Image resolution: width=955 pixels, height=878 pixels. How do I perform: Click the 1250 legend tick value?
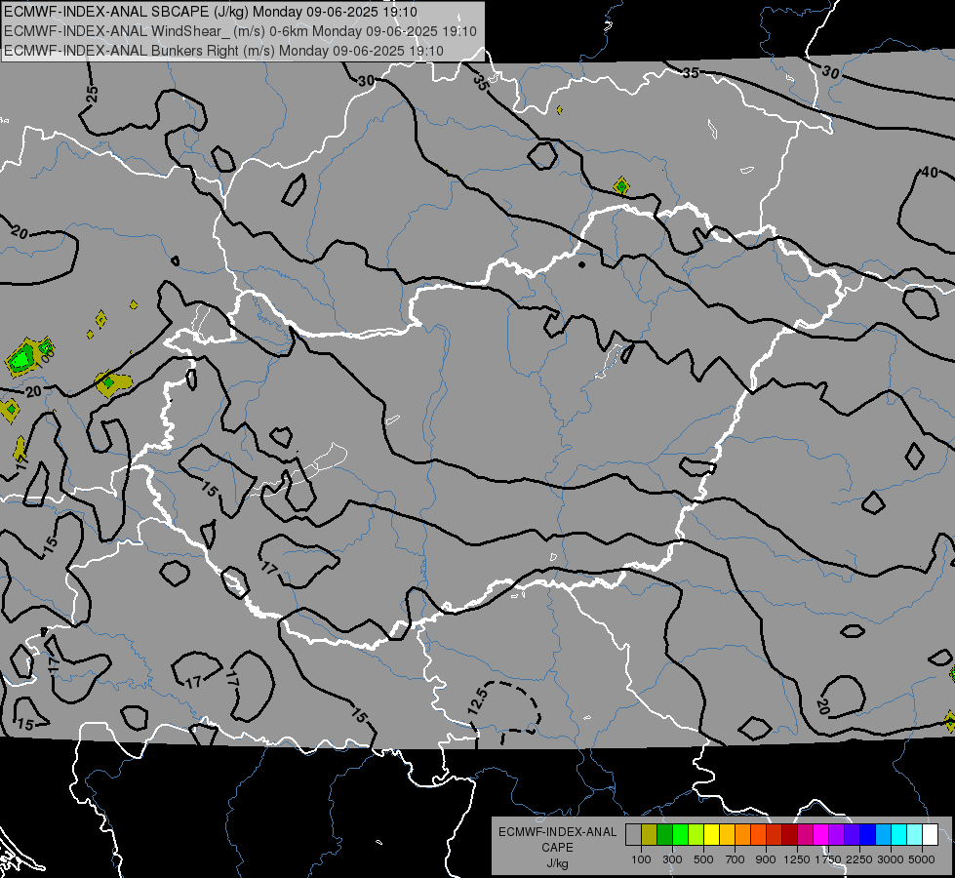coord(797,859)
